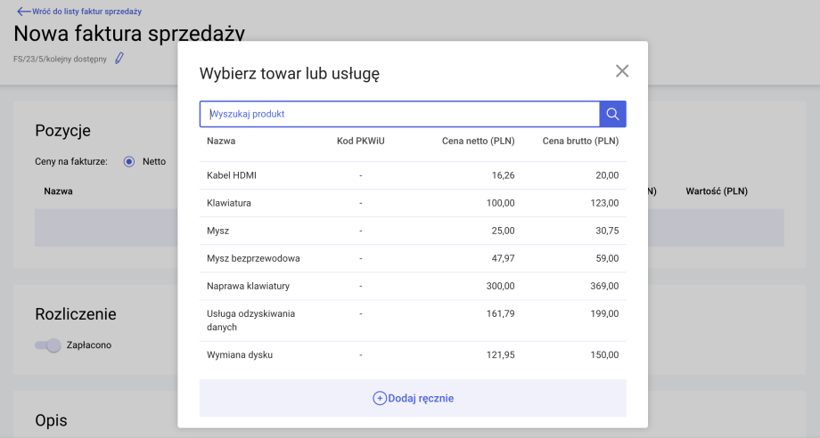The image size is (820, 438).
Task: Close the product selection dialog
Action: [x=622, y=71]
